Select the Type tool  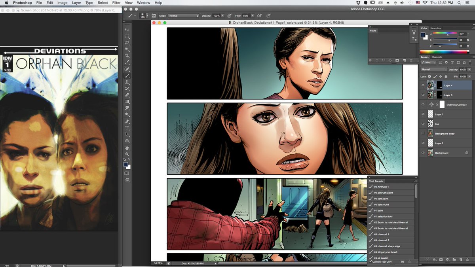click(127, 128)
